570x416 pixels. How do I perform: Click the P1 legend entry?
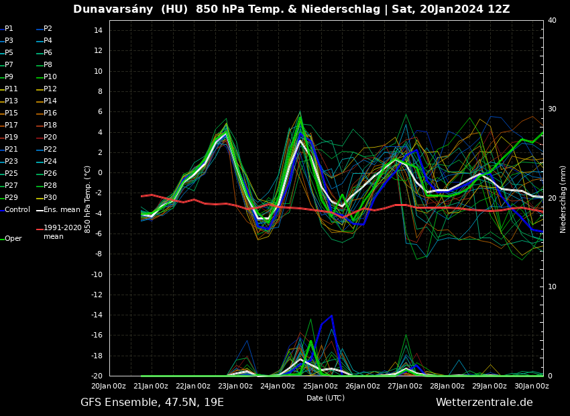pyautogui.click(x=9, y=29)
